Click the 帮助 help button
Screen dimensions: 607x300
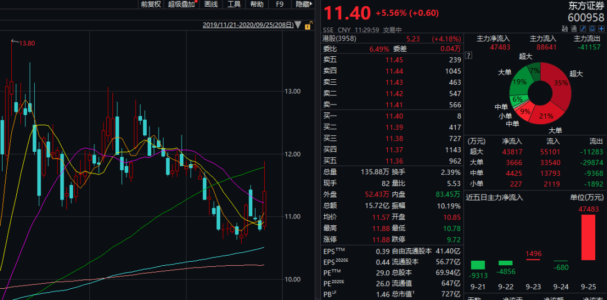click(256, 4)
